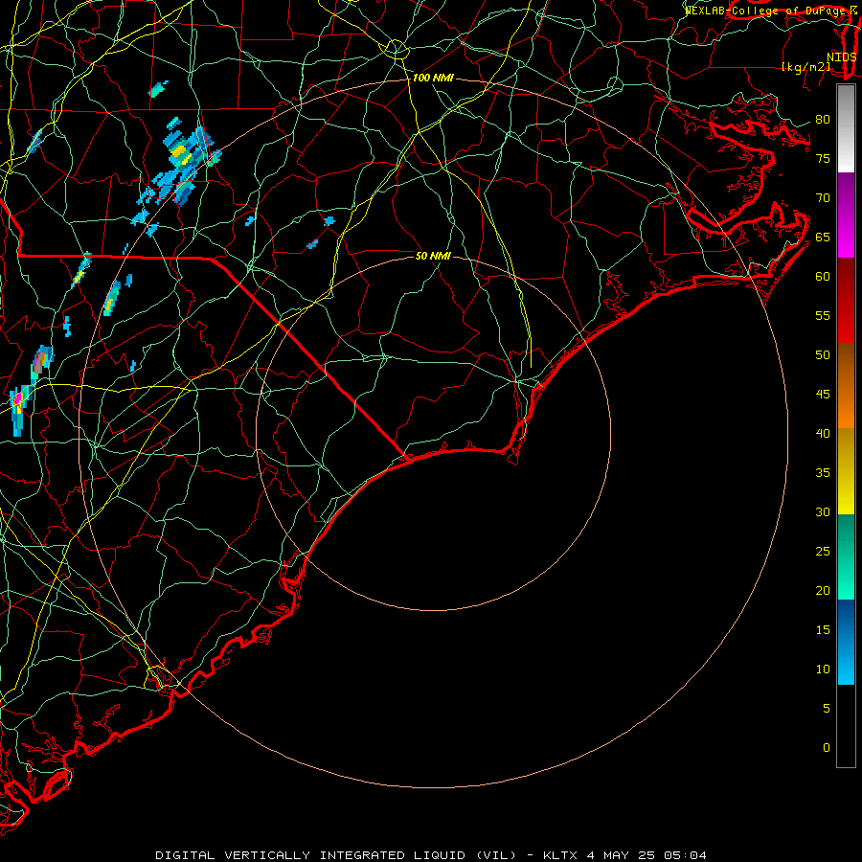Click the scale value 40
The width and height of the screenshot is (862, 862).
[x=823, y=433]
